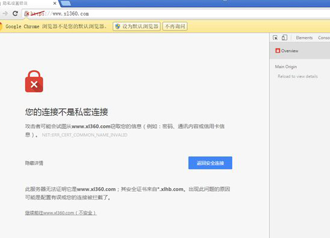
Task: Click the 继续前往www.xl360.com（不安全）link
Action: tap(61, 213)
